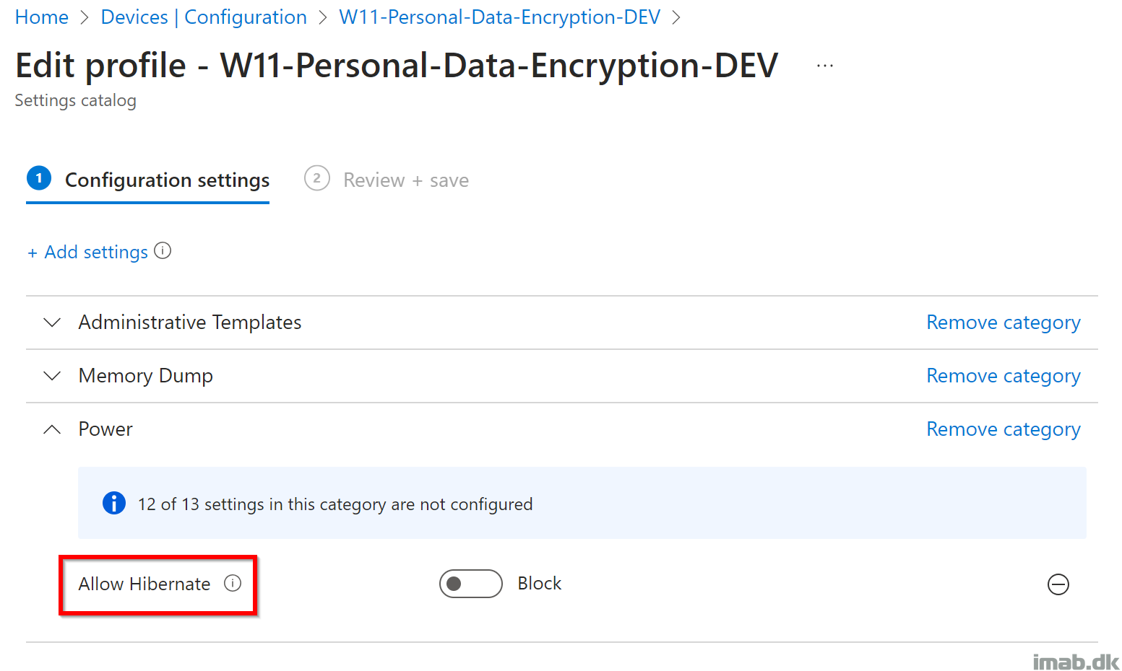Click the info icon beside Allow Hibernate

[233, 583]
